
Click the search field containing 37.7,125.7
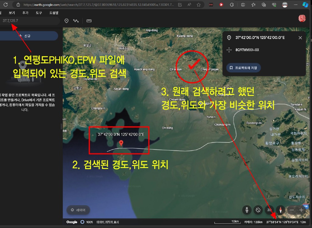[x=30, y=21]
